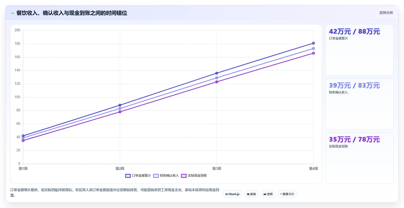Click the 实际现金到账 card caption

338,146
